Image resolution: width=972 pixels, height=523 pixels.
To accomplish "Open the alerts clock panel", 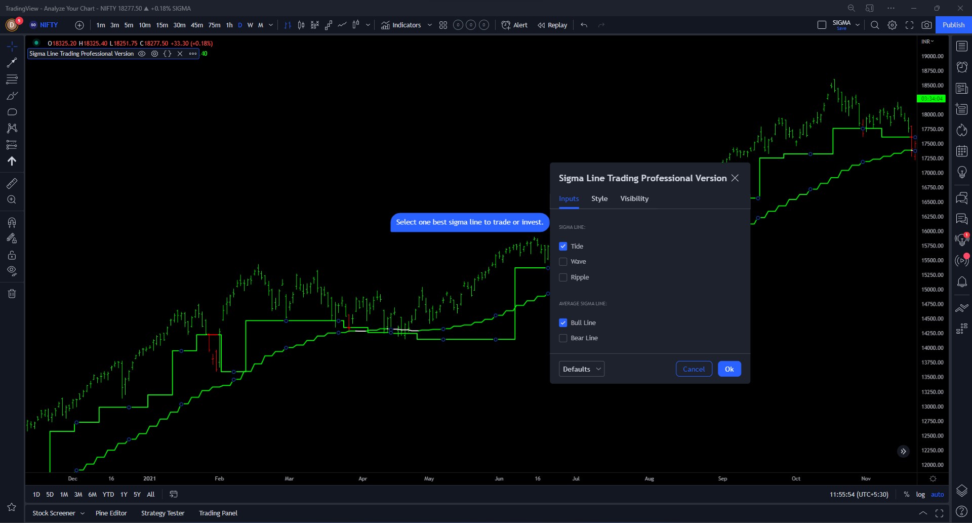I will click(x=961, y=67).
